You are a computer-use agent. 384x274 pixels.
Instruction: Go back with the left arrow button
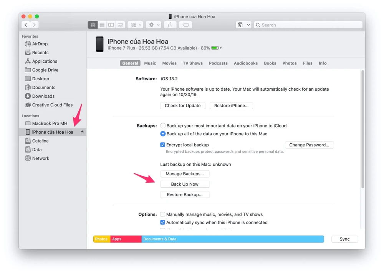[x=26, y=25]
